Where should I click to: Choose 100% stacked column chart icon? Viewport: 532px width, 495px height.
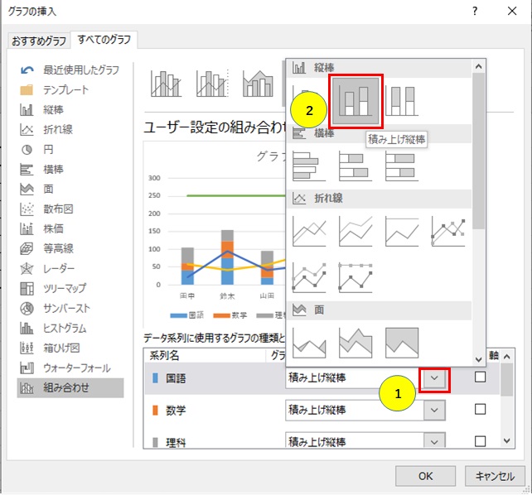point(402,101)
